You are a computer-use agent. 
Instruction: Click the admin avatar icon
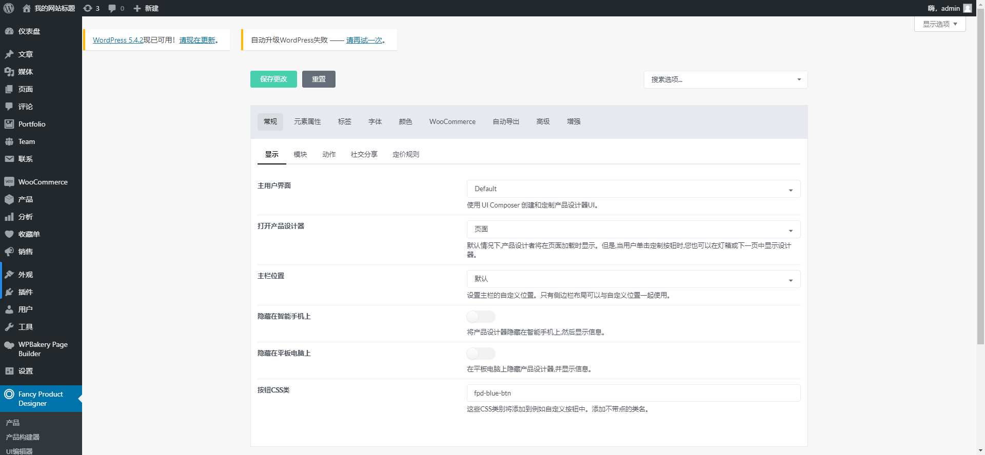coord(968,8)
